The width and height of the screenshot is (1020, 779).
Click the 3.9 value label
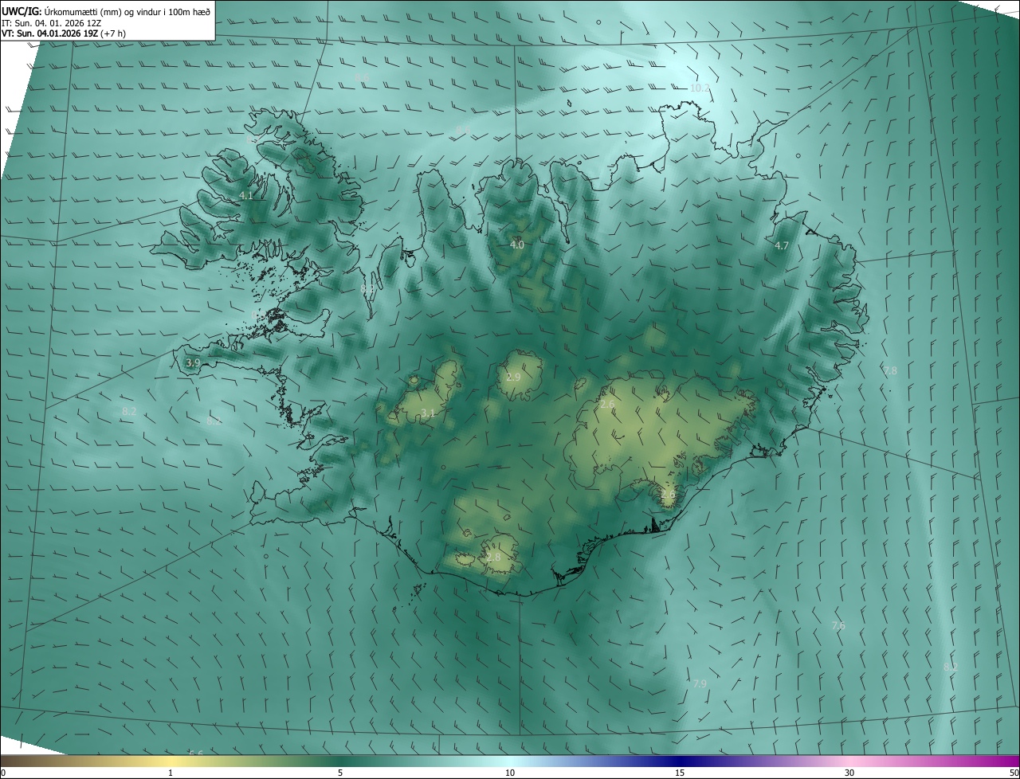193,362
